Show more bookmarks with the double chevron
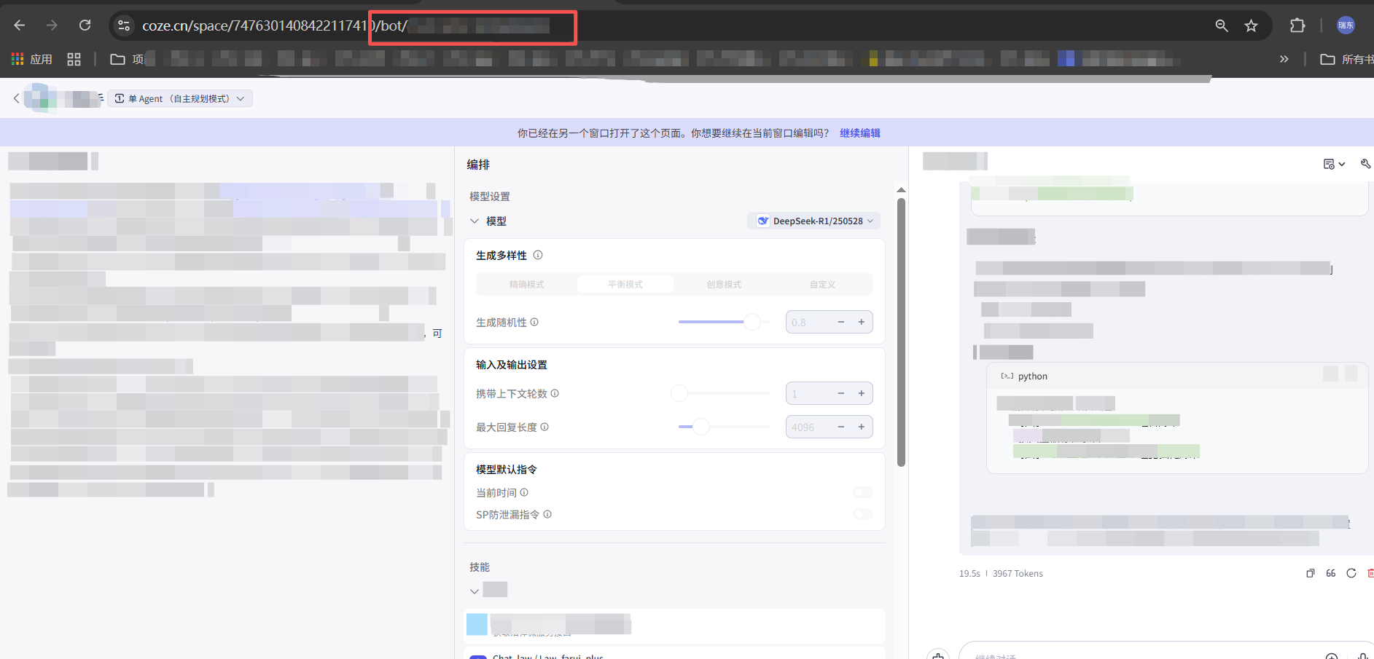The height and width of the screenshot is (659, 1374). pos(1284,59)
